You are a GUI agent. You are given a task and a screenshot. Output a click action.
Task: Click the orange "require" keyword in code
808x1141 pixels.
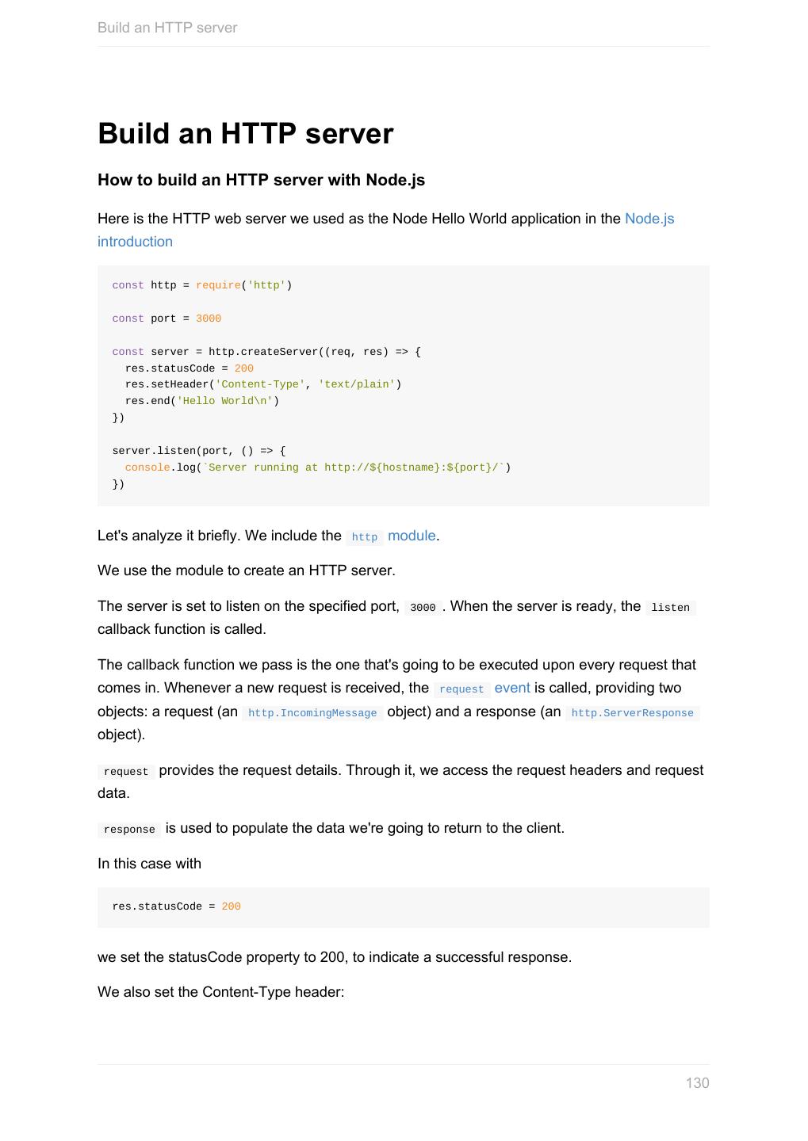tap(218, 285)
